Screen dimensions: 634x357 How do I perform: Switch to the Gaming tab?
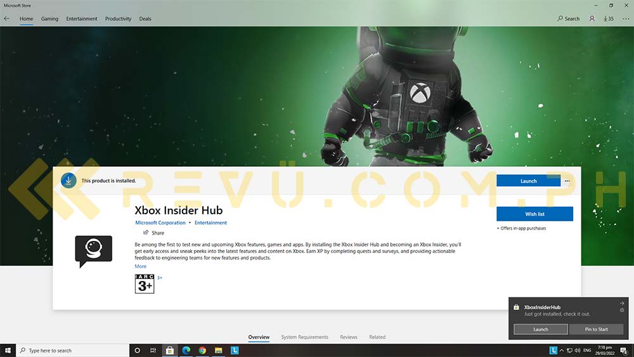click(x=49, y=18)
